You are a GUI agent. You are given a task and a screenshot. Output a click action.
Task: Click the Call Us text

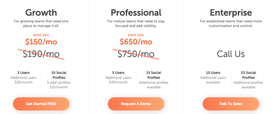point(231,54)
